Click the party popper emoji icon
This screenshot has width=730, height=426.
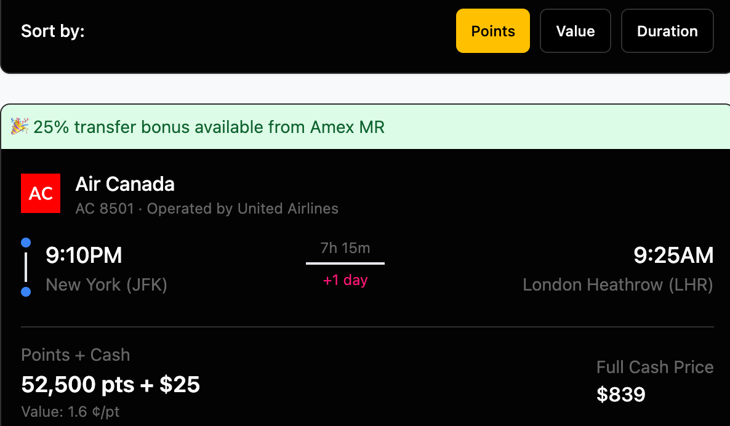click(x=19, y=127)
